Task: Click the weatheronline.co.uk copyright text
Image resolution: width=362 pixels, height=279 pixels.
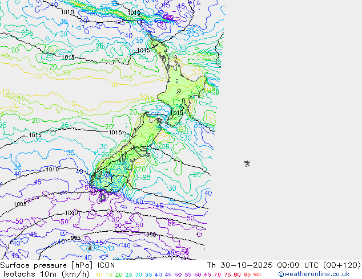Action: [314, 274]
